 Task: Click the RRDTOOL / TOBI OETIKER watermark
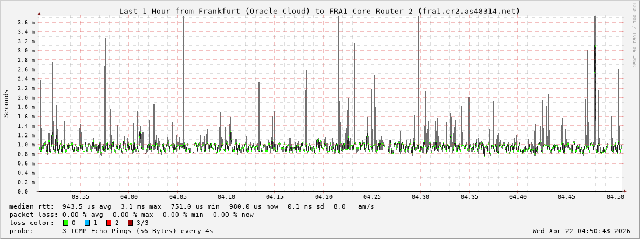point(634,35)
